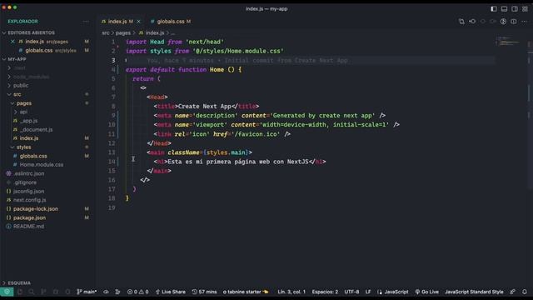
Task: Open the _document.js file
Action: pos(36,130)
